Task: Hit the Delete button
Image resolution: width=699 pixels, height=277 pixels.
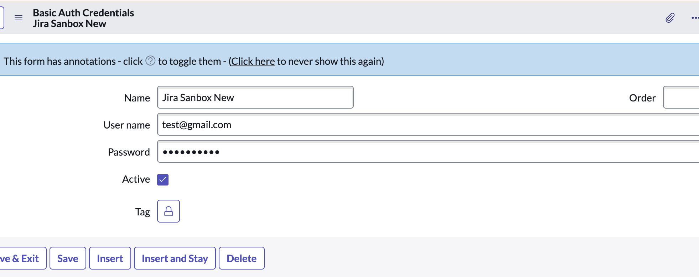Action: [x=242, y=258]
